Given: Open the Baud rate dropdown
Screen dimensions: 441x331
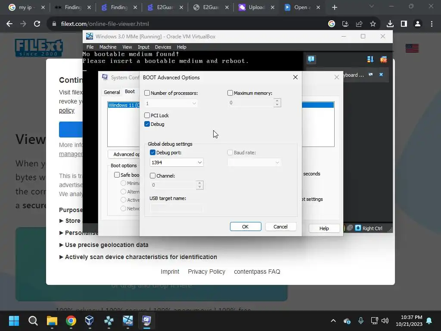Looking at the screenshot, I should [x=254, y=162].
